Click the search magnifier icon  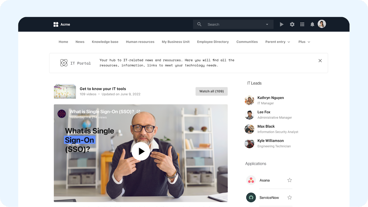pyautogui.click(x=199, y=24)
